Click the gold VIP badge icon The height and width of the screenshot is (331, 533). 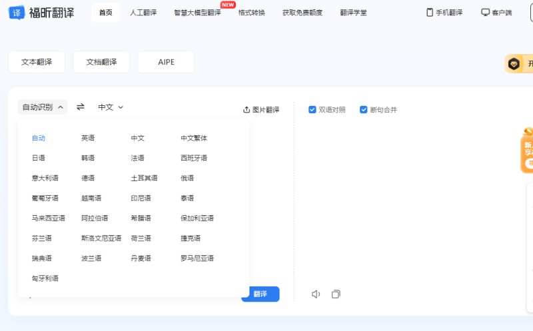click(514, 63)
